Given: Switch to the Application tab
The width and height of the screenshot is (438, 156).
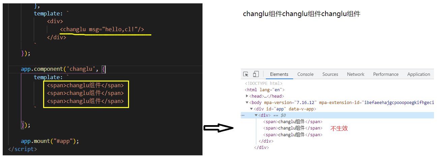Looking at the screenshot, I should 418,74.
